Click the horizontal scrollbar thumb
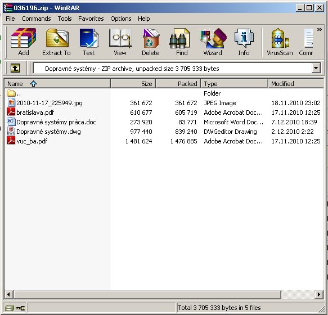Image resolution: width=328 pixels, height=315 pixels. pos(147,295)
